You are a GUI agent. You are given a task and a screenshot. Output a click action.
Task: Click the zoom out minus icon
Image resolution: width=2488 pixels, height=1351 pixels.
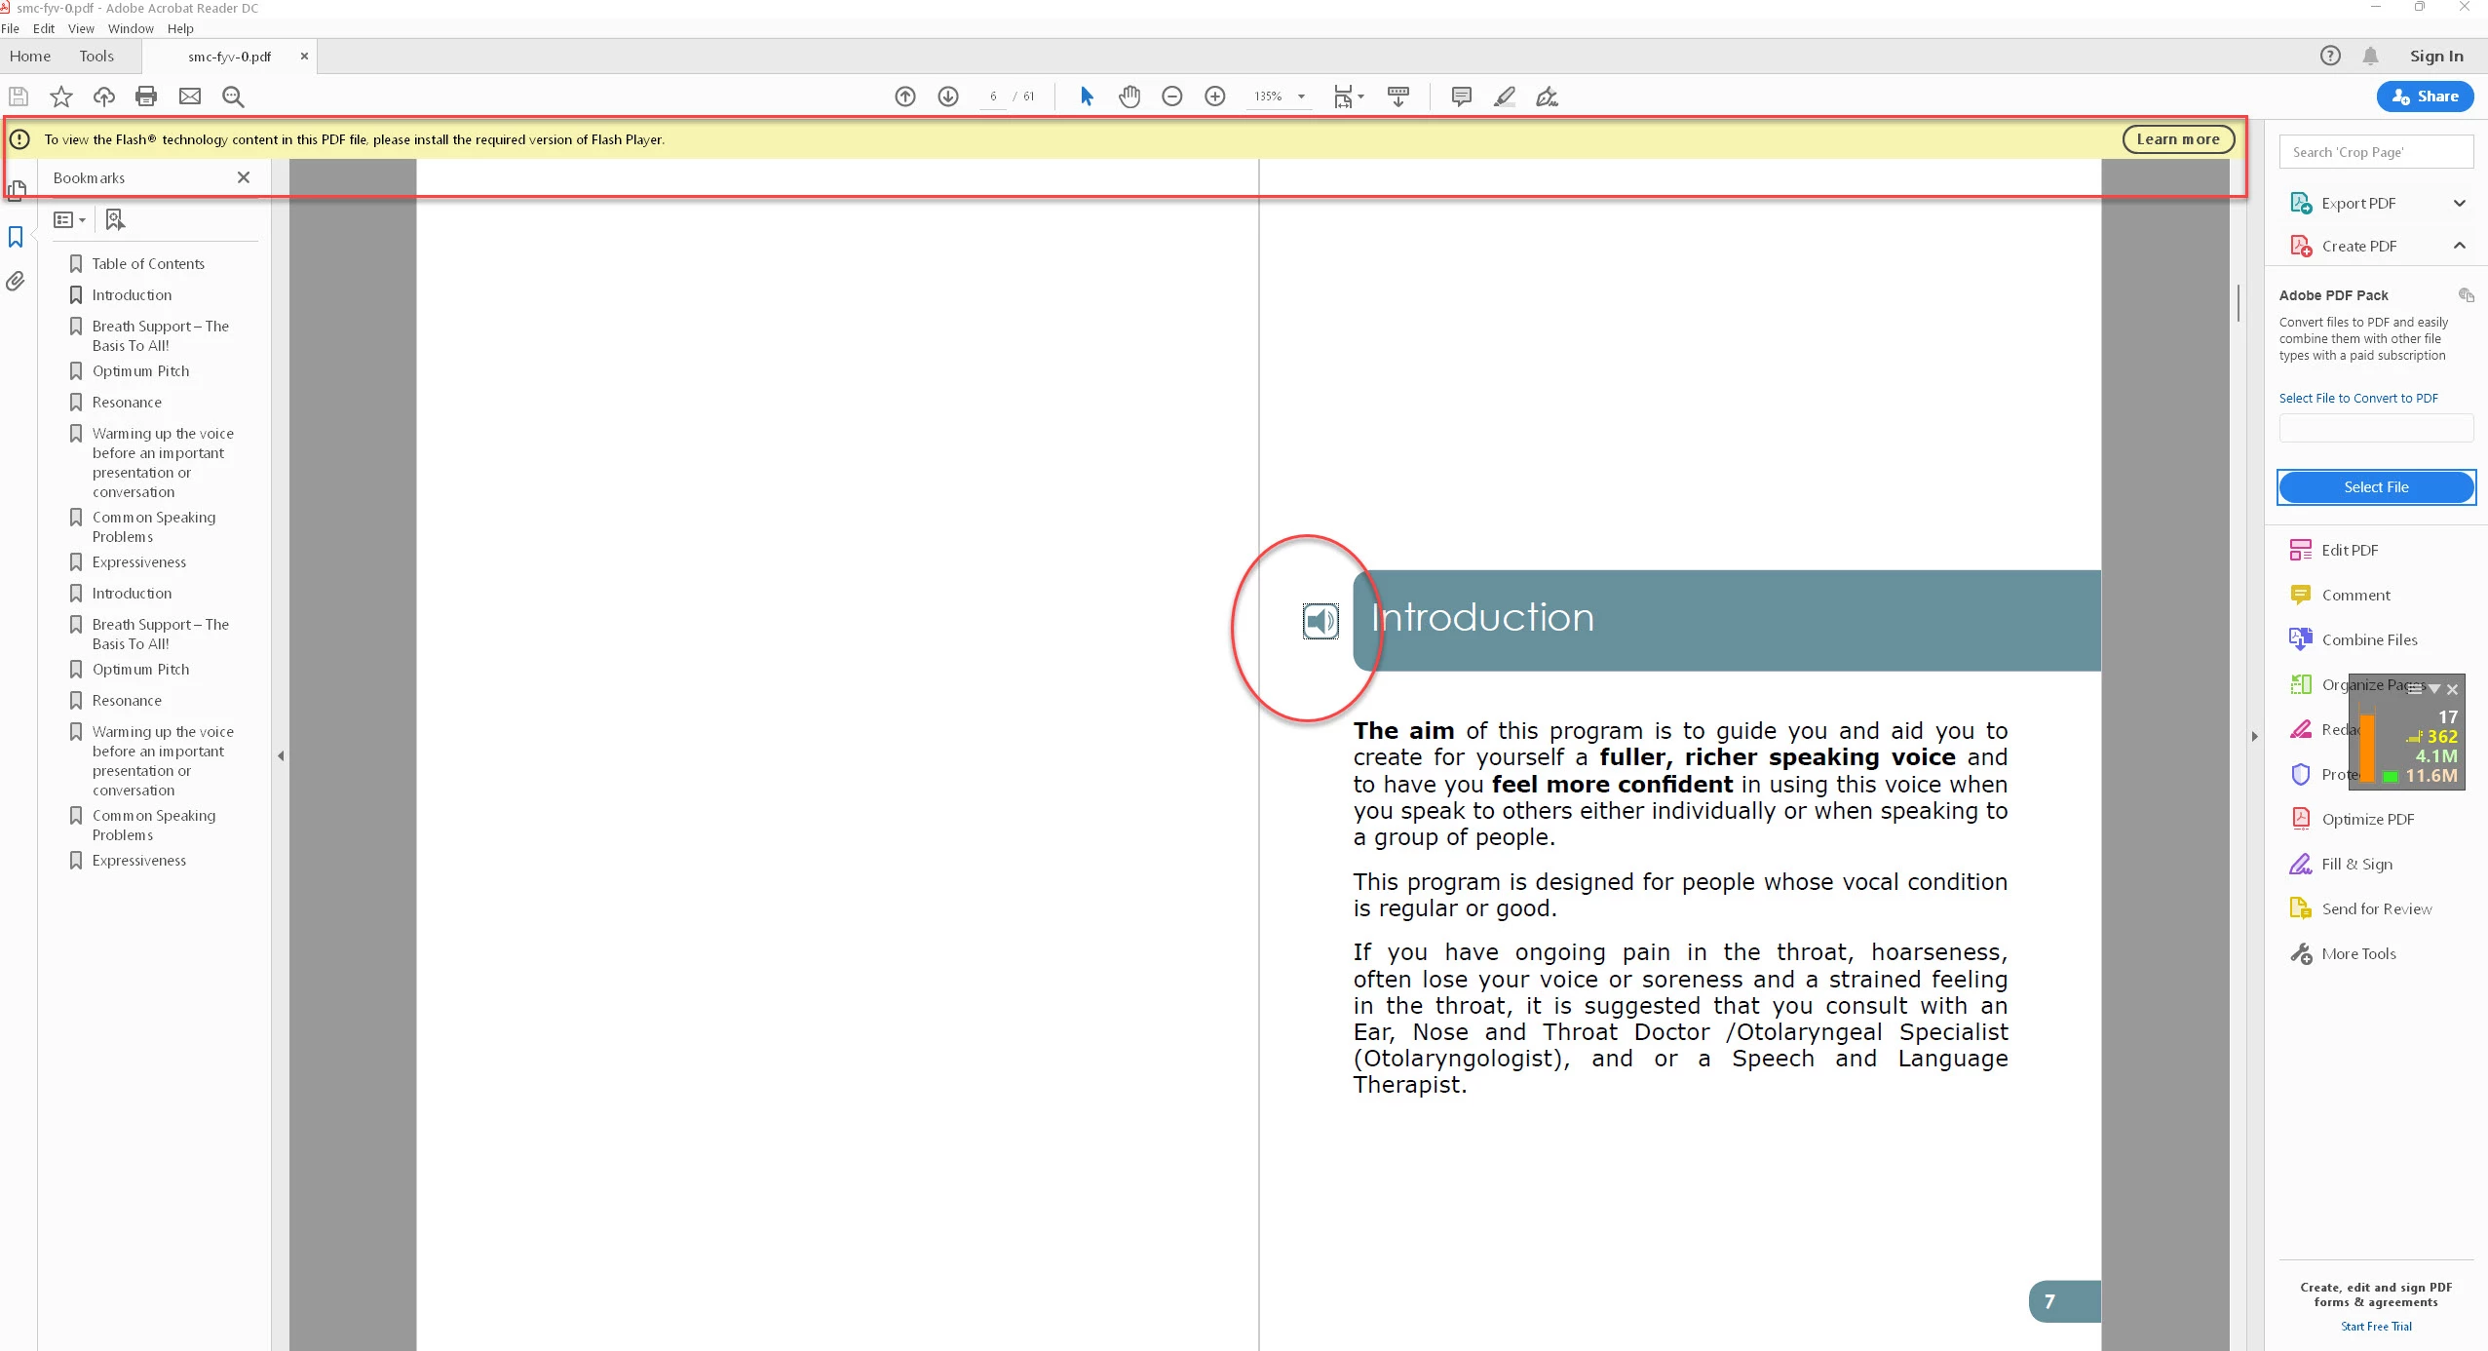pos(1172,96)
